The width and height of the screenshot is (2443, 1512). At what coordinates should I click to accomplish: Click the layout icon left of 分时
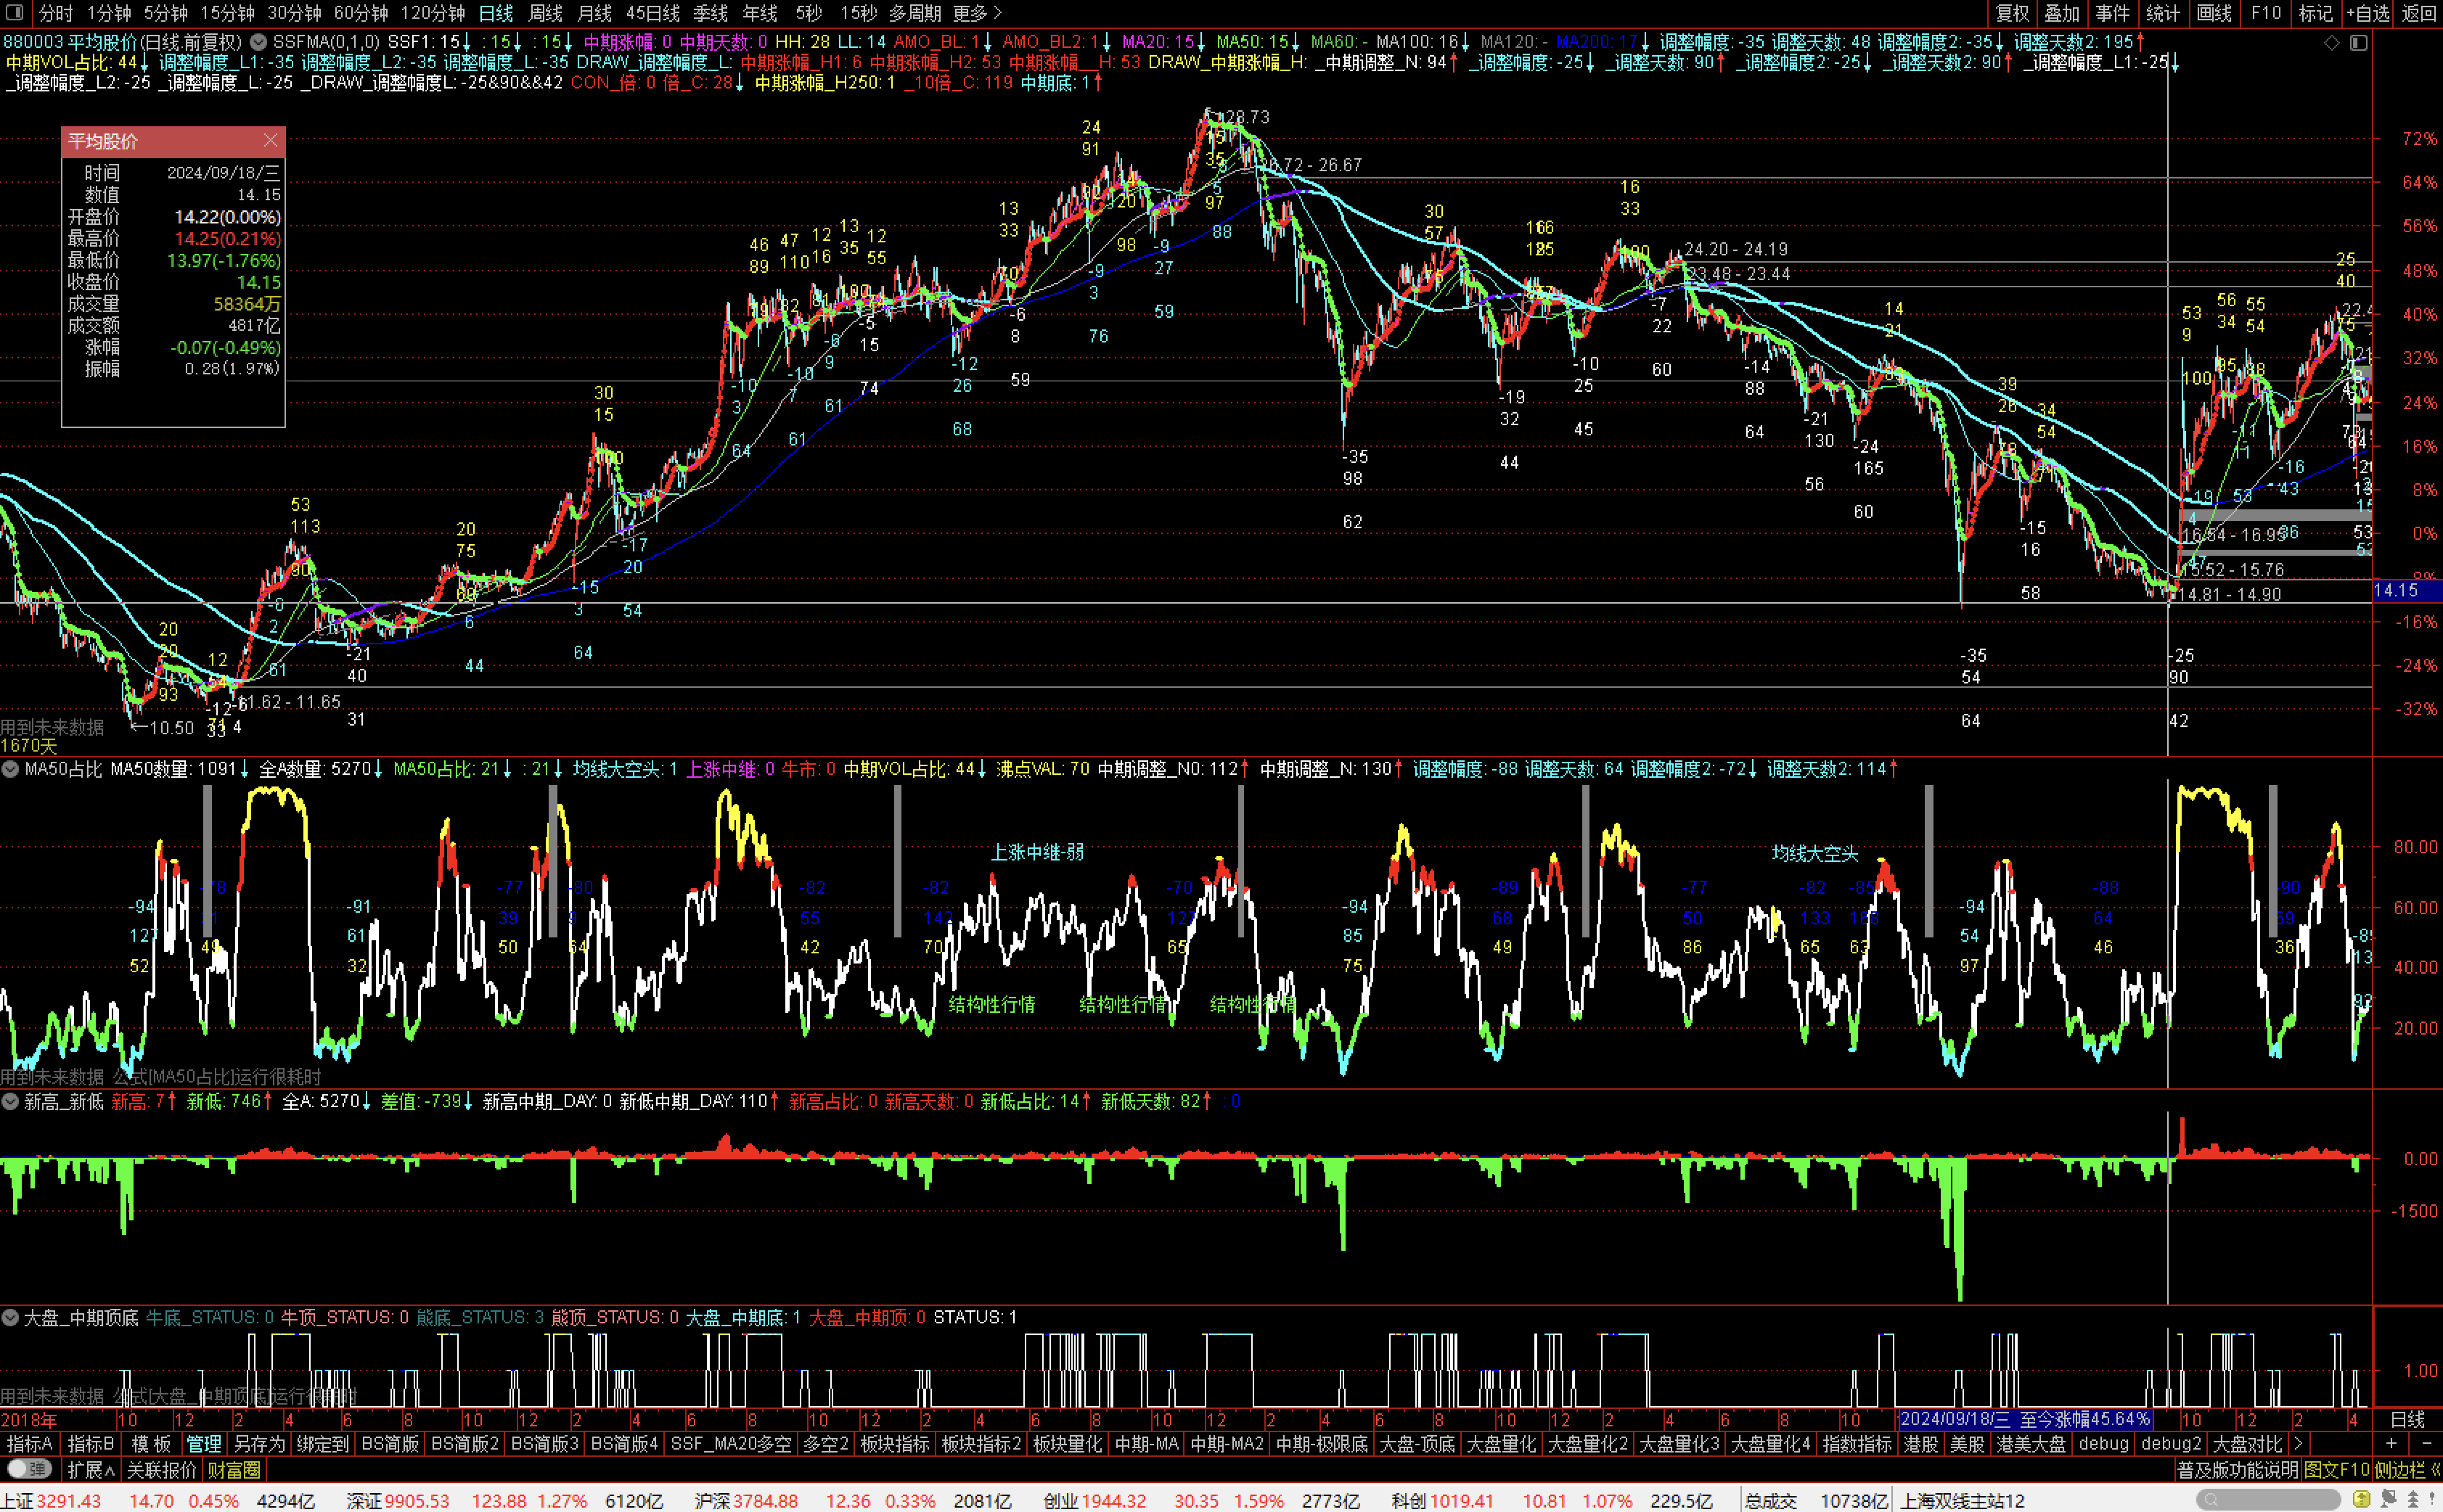pyautogui.click(x=14, y=13)
